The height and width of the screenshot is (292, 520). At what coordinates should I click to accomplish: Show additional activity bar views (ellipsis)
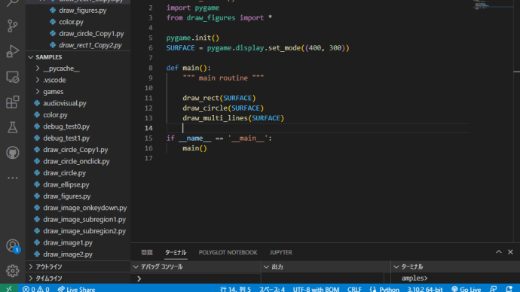(12, 178)
